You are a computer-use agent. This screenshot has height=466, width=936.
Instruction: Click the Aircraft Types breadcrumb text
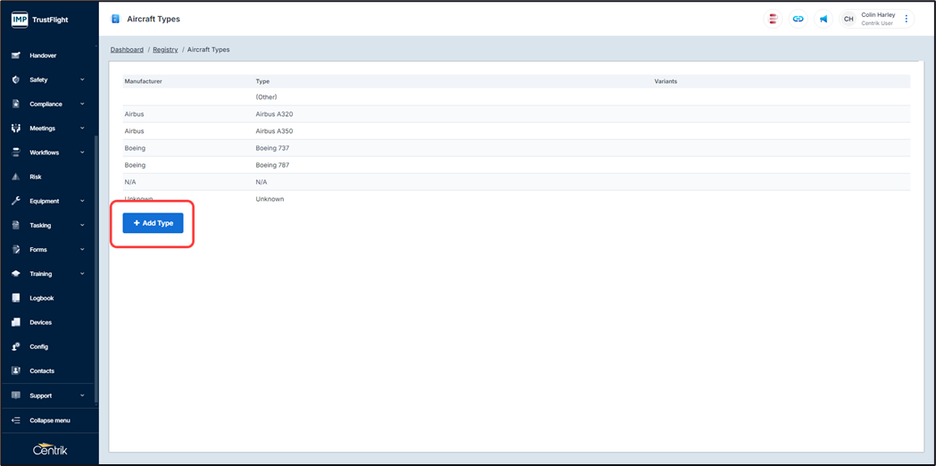coord(208,50)
